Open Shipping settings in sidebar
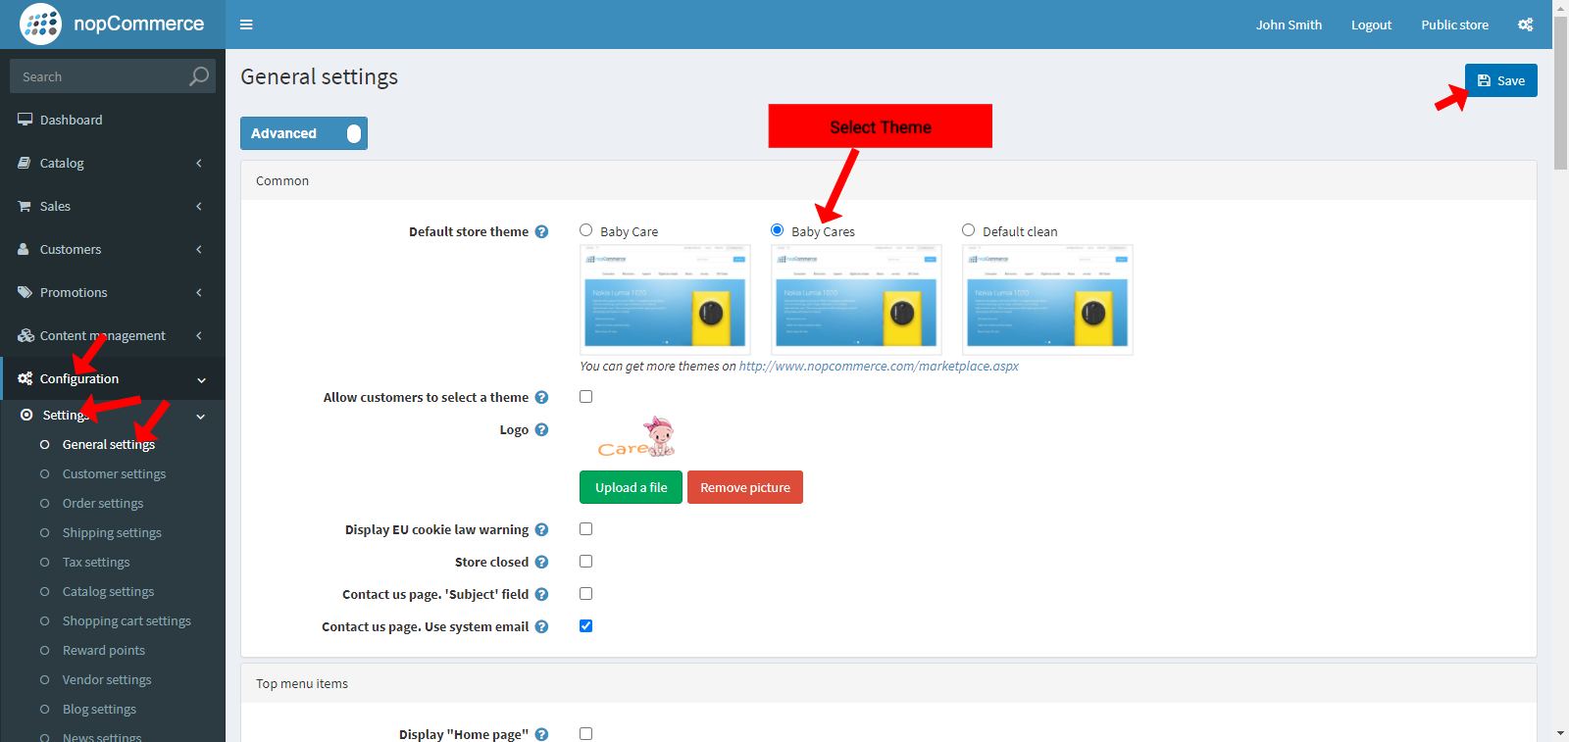 (x=112, y=532)
